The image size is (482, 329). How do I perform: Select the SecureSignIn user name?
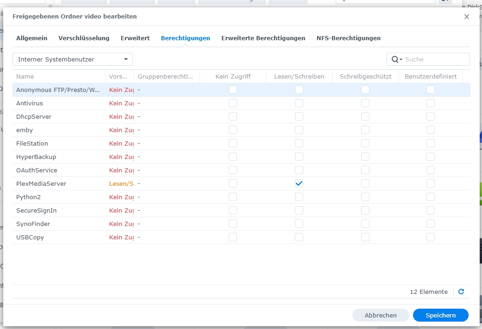click(x=36, y=210)
